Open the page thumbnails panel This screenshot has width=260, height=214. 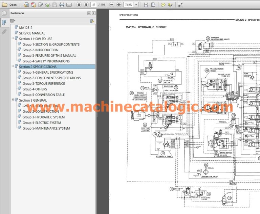point(4,13)
